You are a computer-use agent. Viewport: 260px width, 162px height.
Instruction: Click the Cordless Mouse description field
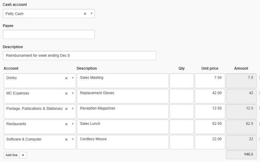[x=123, y=142]
